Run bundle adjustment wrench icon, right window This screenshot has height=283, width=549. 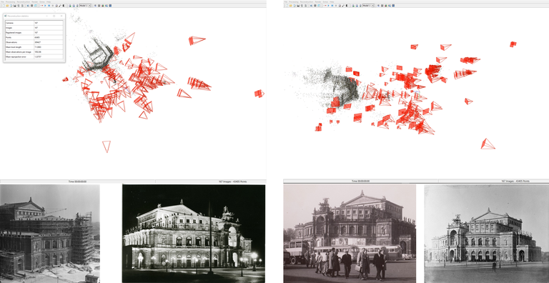click(x=343, y=6)
